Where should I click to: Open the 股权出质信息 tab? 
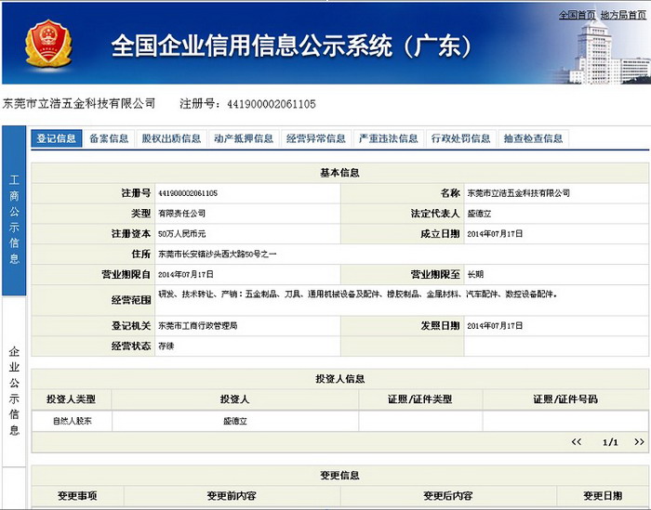(x=171, y=138)
